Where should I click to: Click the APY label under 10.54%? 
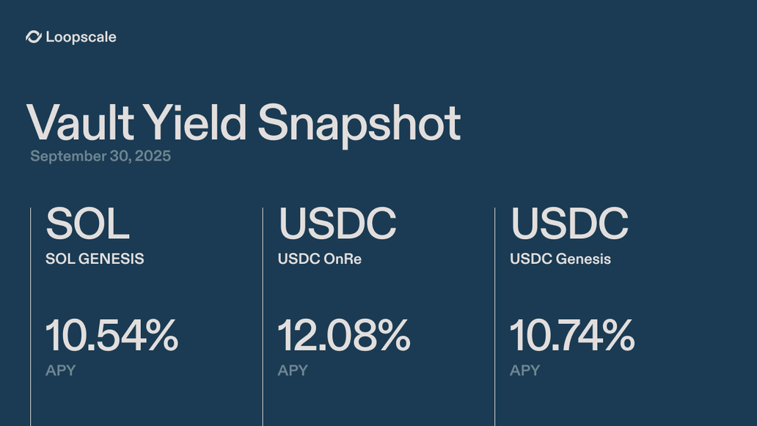point(61,370)
